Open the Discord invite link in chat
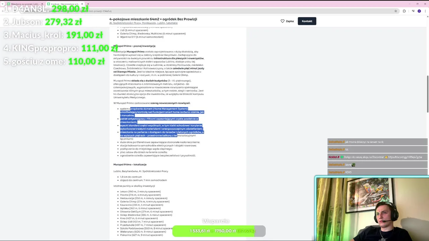The image size is (429, 241). (x=405, y=157)
